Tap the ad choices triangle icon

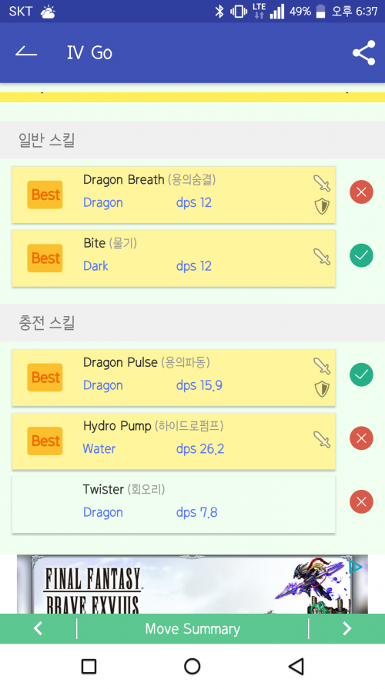coord(355,568)
